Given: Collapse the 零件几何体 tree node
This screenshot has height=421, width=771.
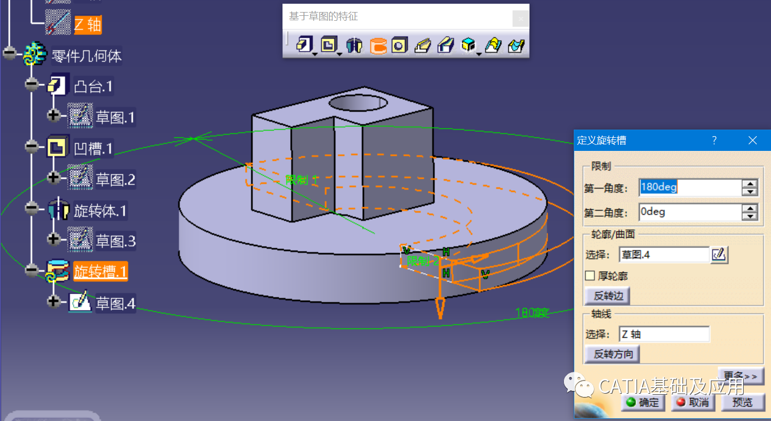Looking at the screenshot, I should [x=9, y=53].
